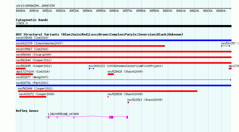Select the nsv510357 variant label
239x132 pixels.
[228, 43]
